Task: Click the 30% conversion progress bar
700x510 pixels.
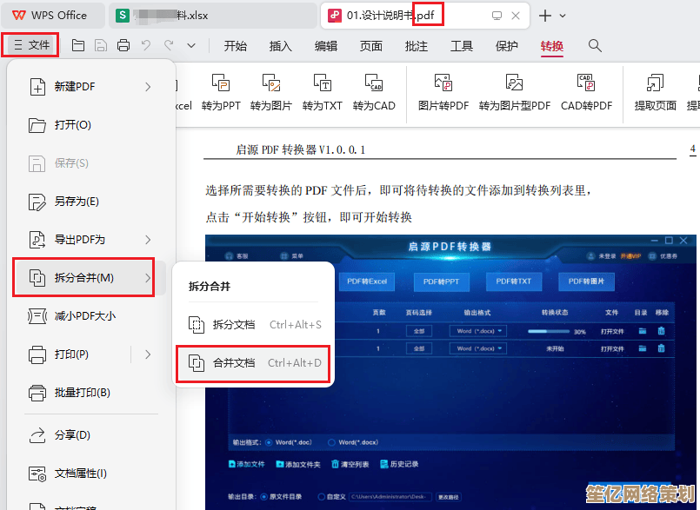Action: (x=549, y=332)
